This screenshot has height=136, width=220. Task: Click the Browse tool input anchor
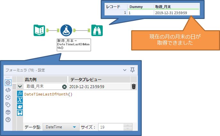click(89, 30)
